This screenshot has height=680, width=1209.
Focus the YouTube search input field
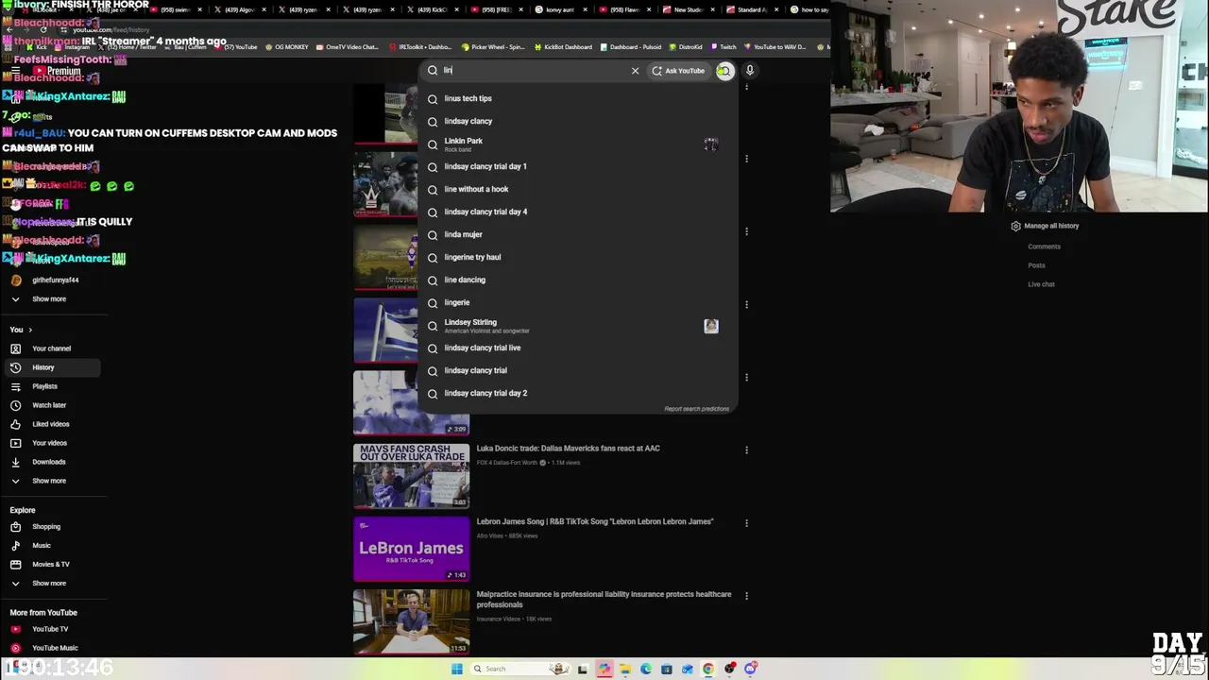pyautogui.click(x=534, y=71)
